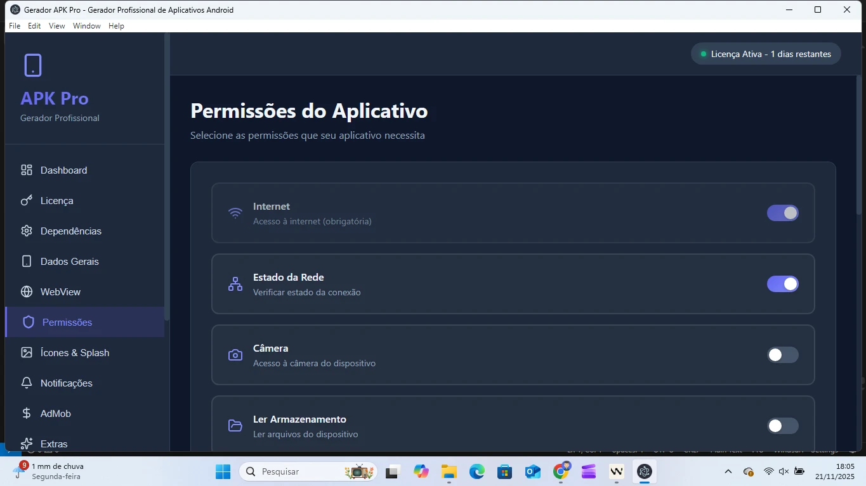Open the Help menu
The width and height of the screenshot is (866, 486).
tap(116, 26)
